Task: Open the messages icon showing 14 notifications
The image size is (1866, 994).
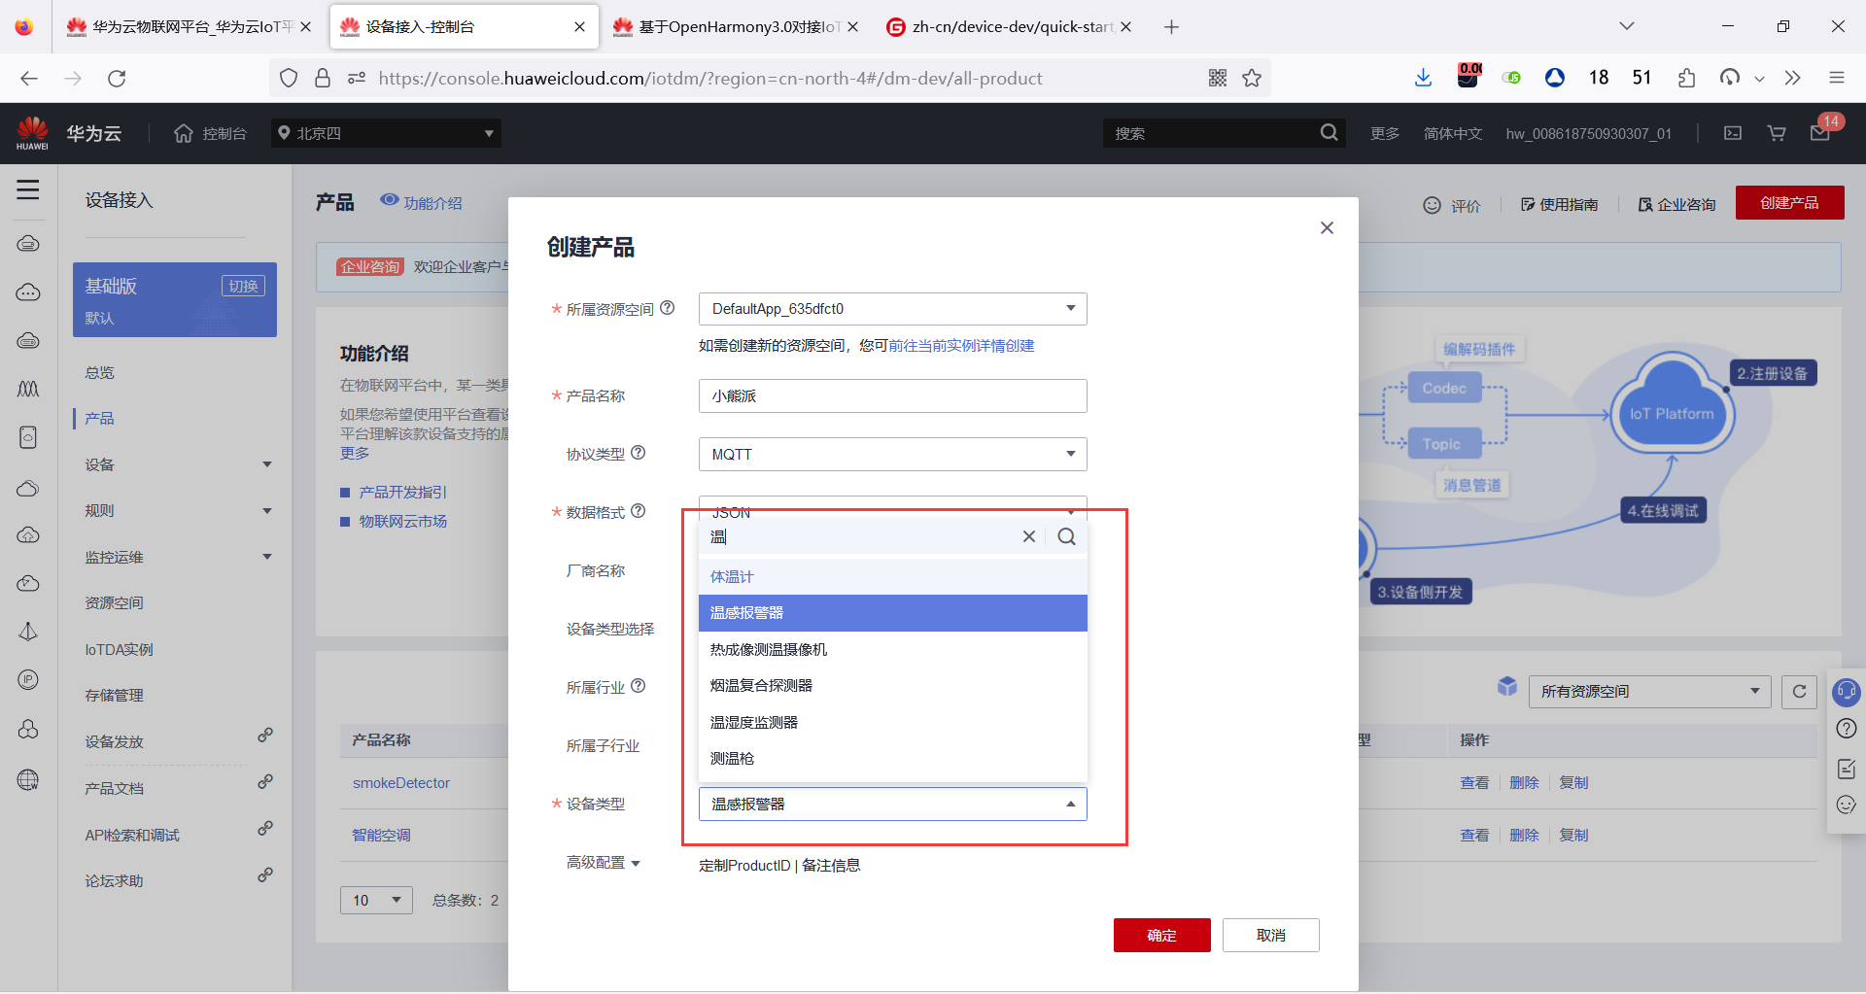Action: (x=1821, y=133)
